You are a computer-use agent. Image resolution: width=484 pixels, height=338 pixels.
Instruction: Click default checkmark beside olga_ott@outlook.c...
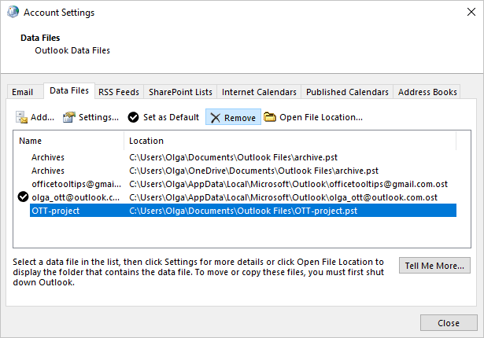(23, 197)
